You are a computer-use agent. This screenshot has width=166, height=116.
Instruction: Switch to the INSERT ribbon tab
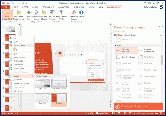(25, 7)
